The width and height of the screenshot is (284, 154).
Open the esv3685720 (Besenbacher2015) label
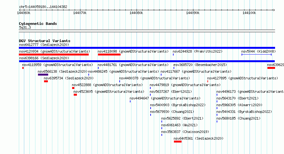(x=200, y=65)
